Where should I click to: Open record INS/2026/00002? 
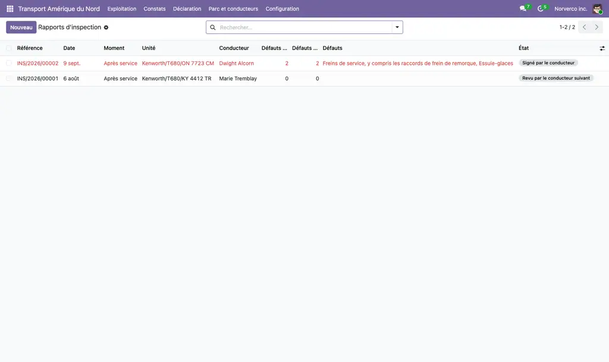37,63
